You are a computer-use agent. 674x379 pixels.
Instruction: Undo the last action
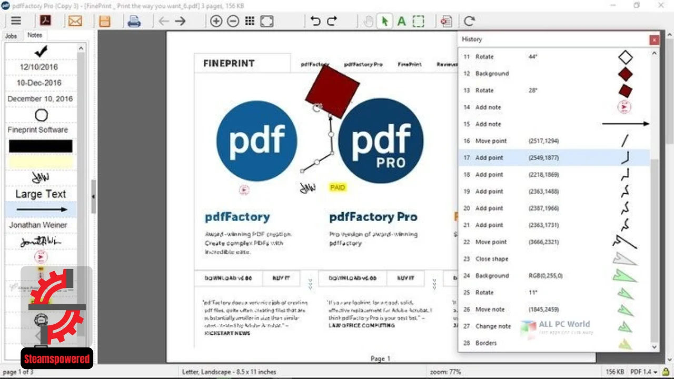[315, 21]
